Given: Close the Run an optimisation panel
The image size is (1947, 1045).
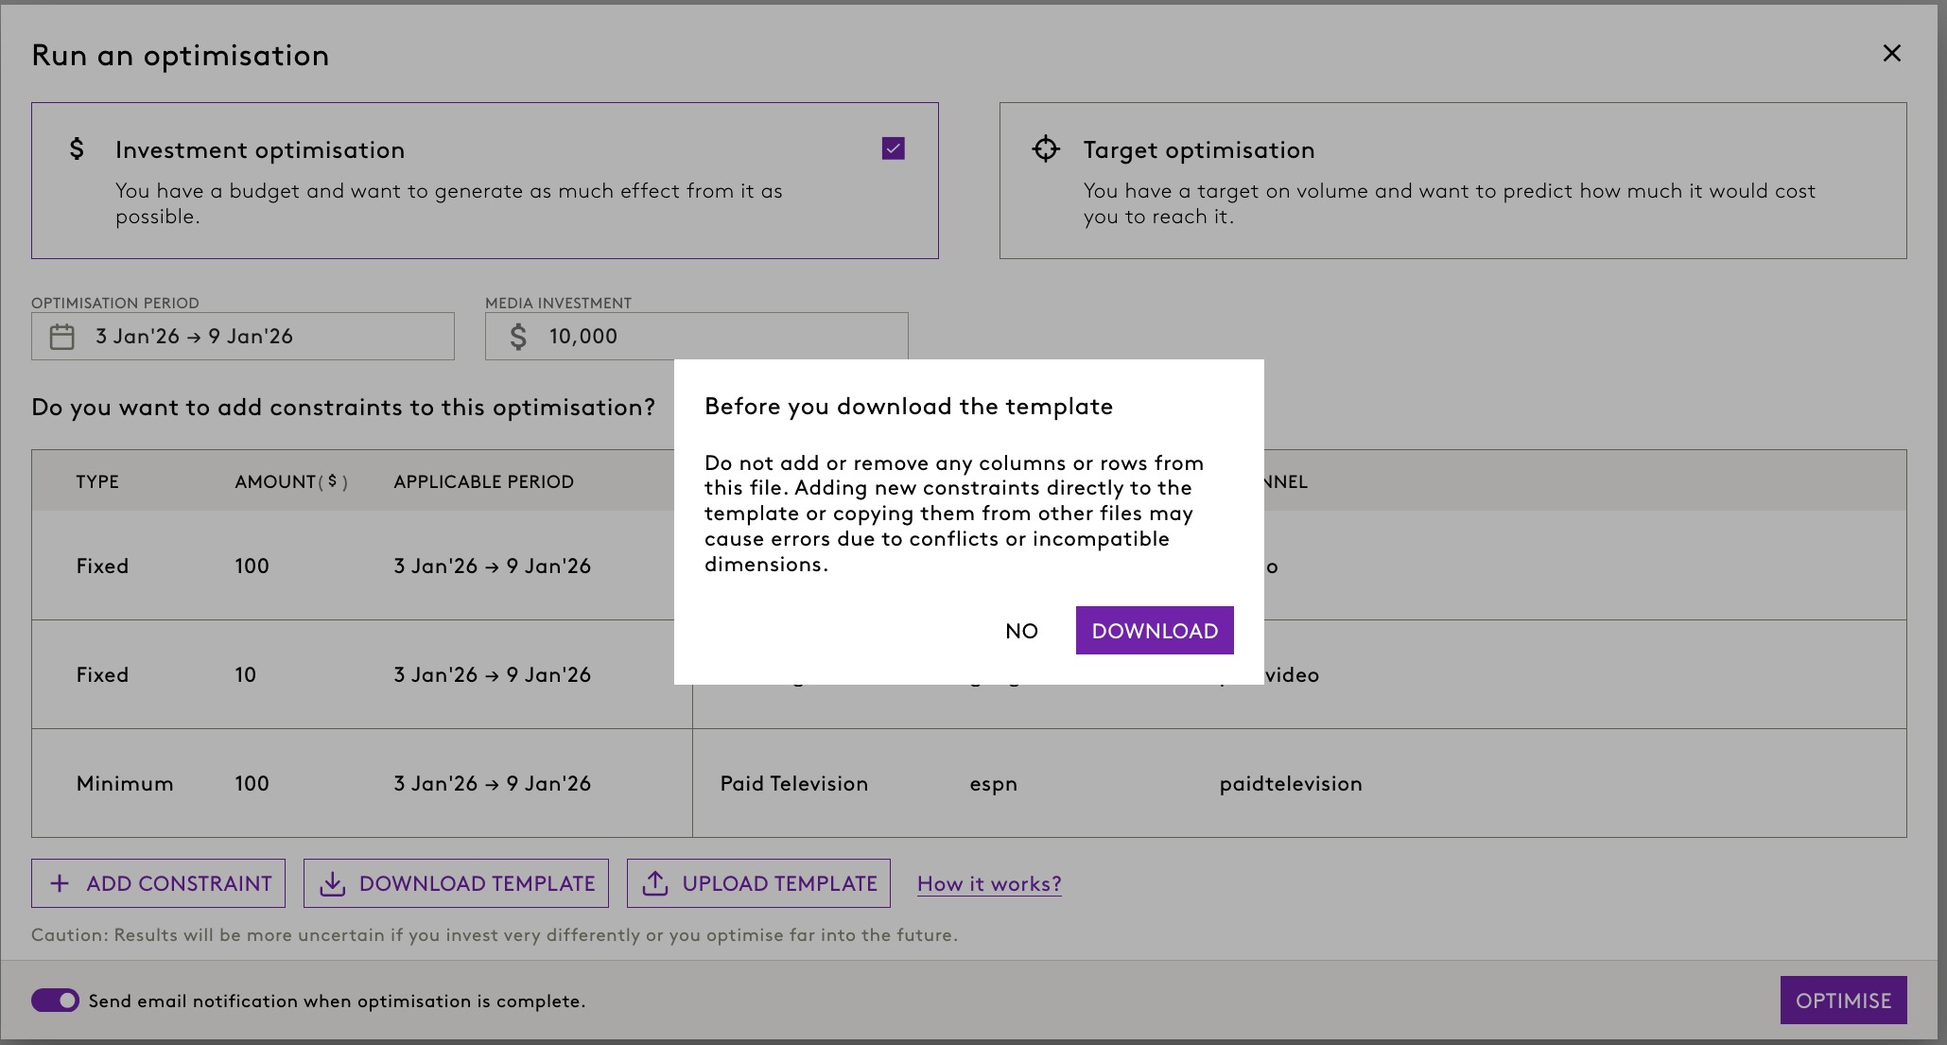Looking at the screenshot, I should 1891,54.
